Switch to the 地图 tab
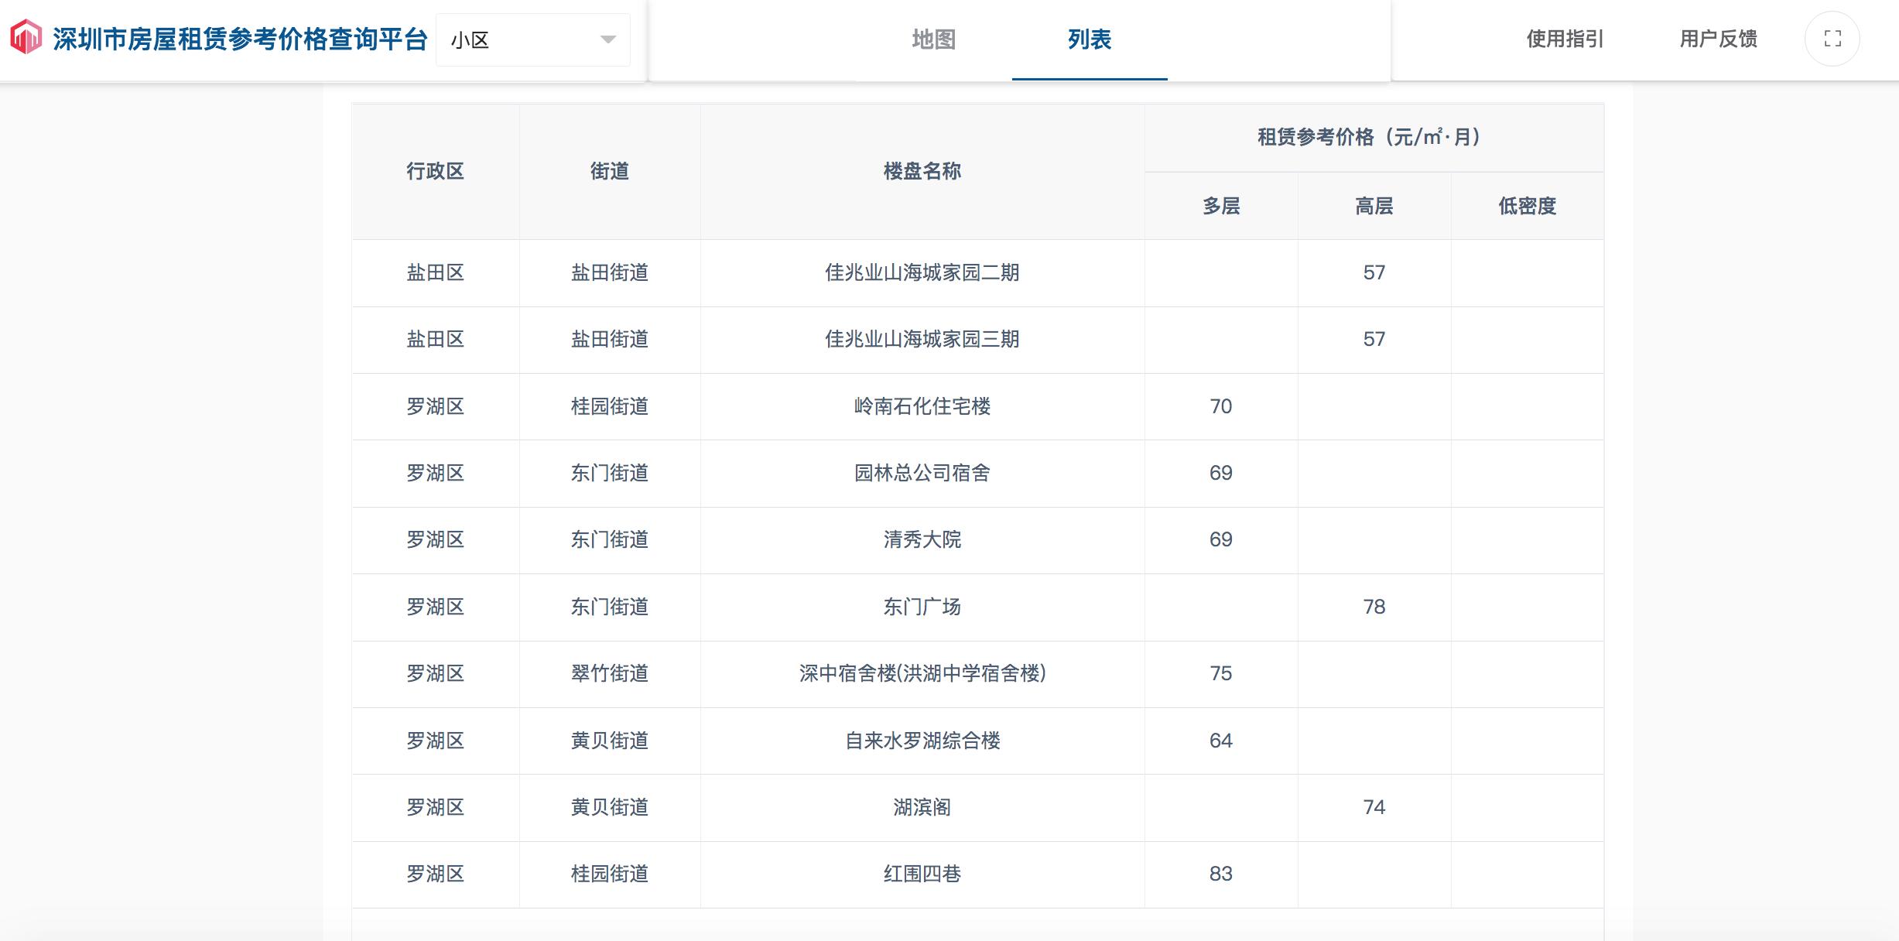Screen dimensions: 1899x941 (x=933, y=39)
